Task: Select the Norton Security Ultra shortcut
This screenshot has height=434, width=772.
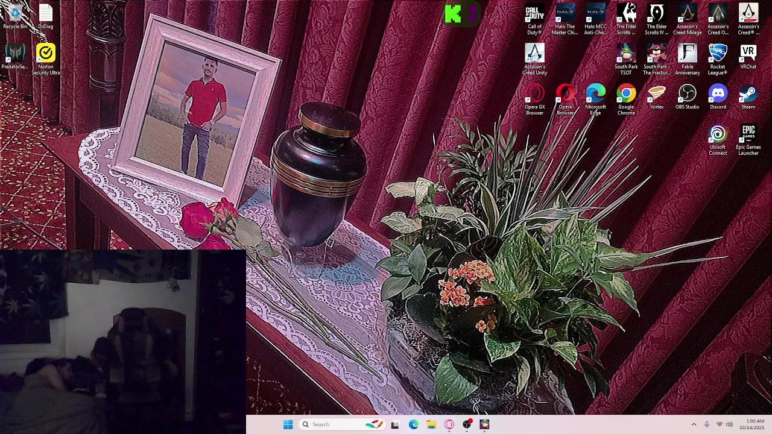Action: tap(46, 59)
